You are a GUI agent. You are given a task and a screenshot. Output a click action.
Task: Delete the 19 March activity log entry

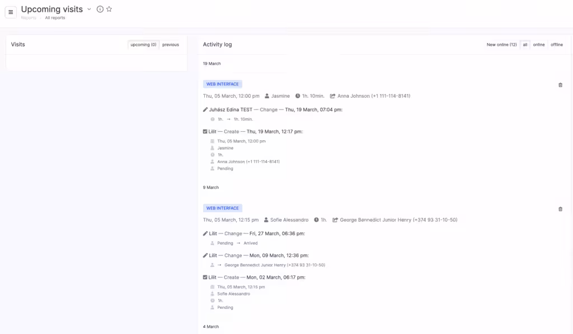click(560, 85)
